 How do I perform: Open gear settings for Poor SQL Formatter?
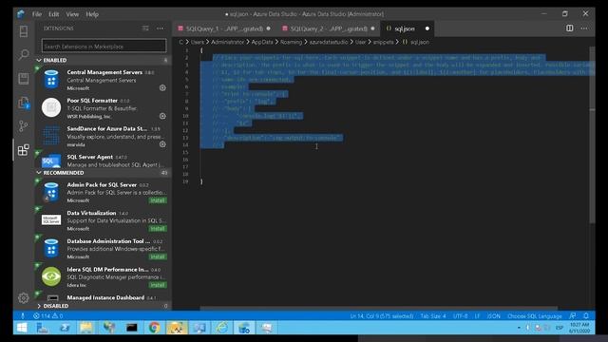[x=162, y=116]
